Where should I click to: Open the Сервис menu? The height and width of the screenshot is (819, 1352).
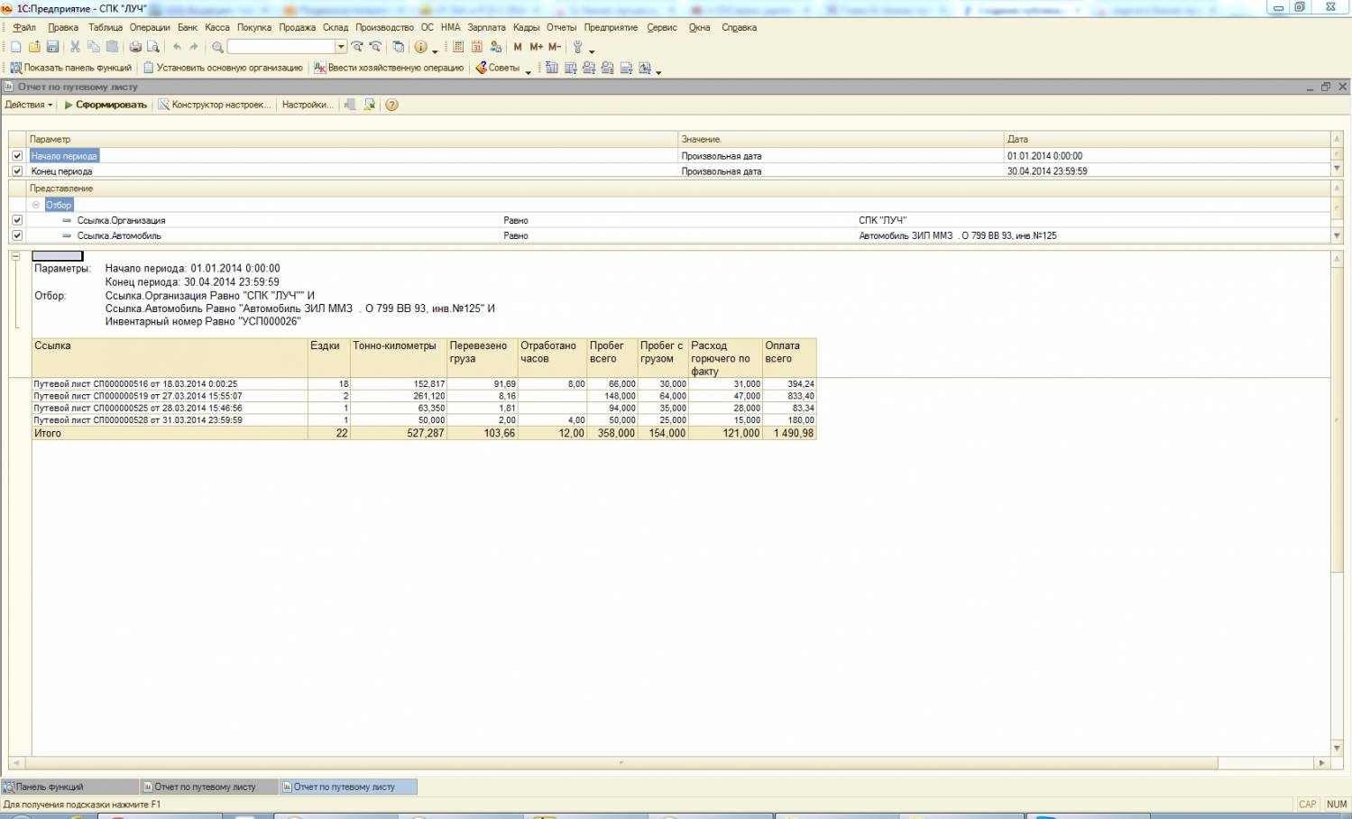(x=662, y=28)
